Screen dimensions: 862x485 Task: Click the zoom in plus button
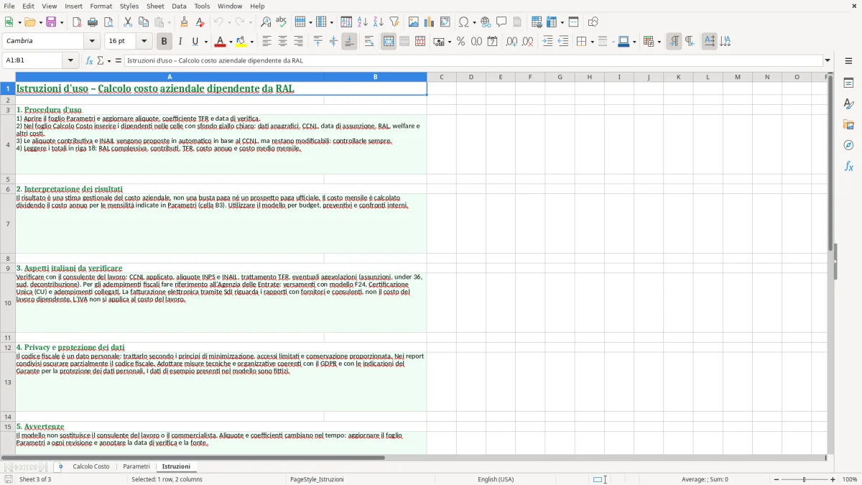(x=833, y=479)
